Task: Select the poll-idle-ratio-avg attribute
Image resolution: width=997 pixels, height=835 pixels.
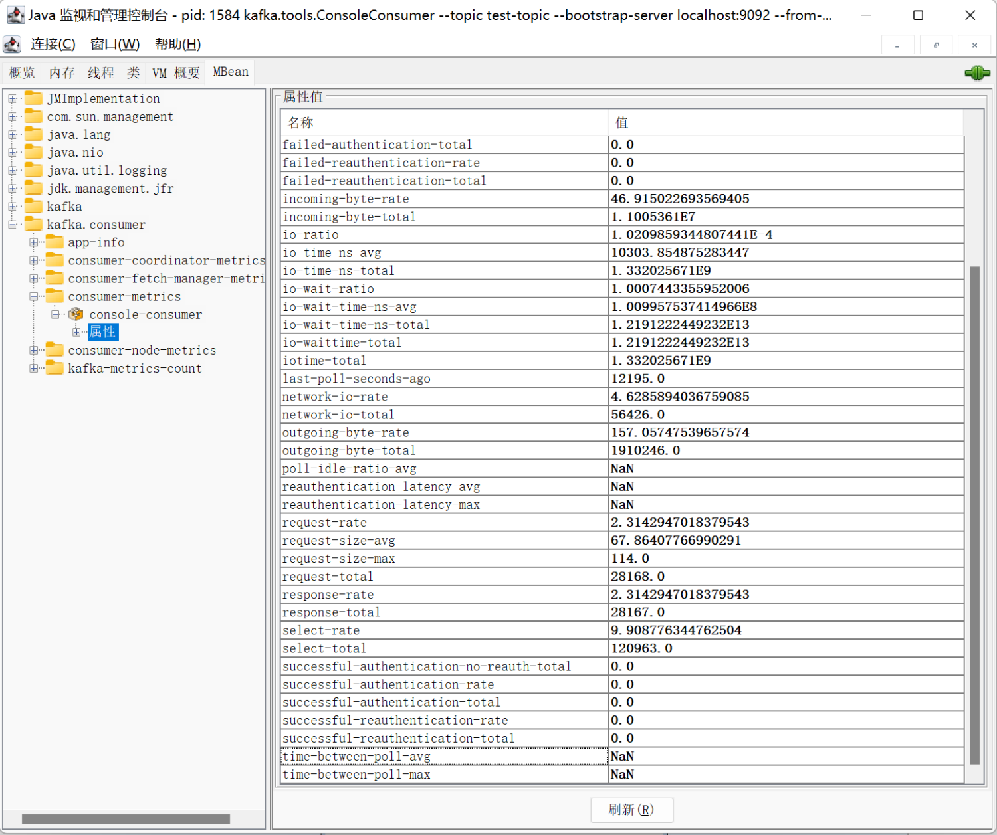Action: 350,468
